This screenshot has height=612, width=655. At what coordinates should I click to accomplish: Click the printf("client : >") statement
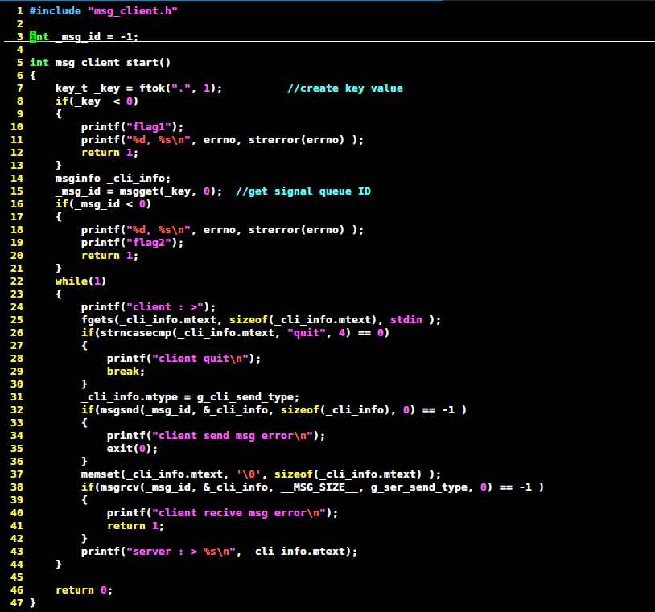coord(148,307)
